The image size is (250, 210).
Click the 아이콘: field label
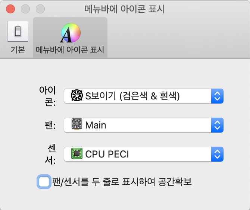(47, 96)
